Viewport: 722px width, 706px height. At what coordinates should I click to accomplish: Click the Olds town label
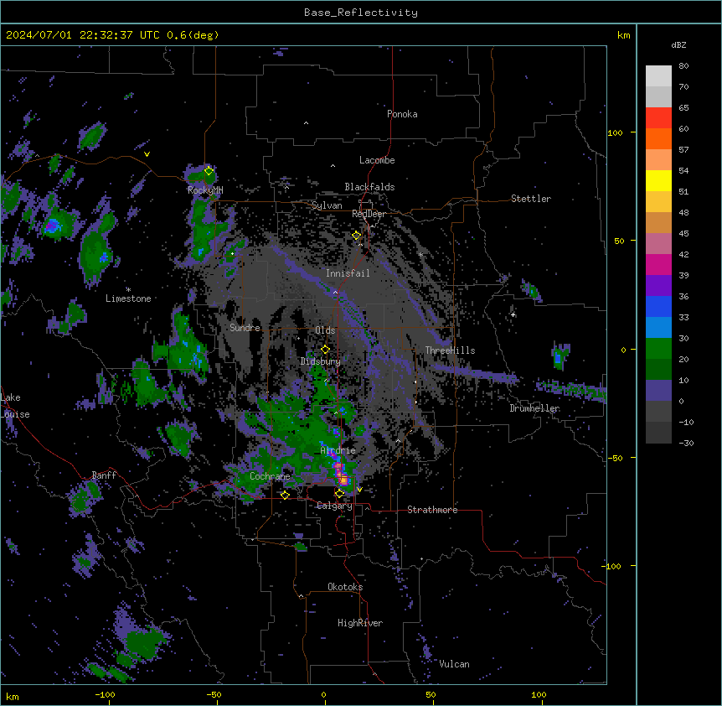[x=325, y=330]
